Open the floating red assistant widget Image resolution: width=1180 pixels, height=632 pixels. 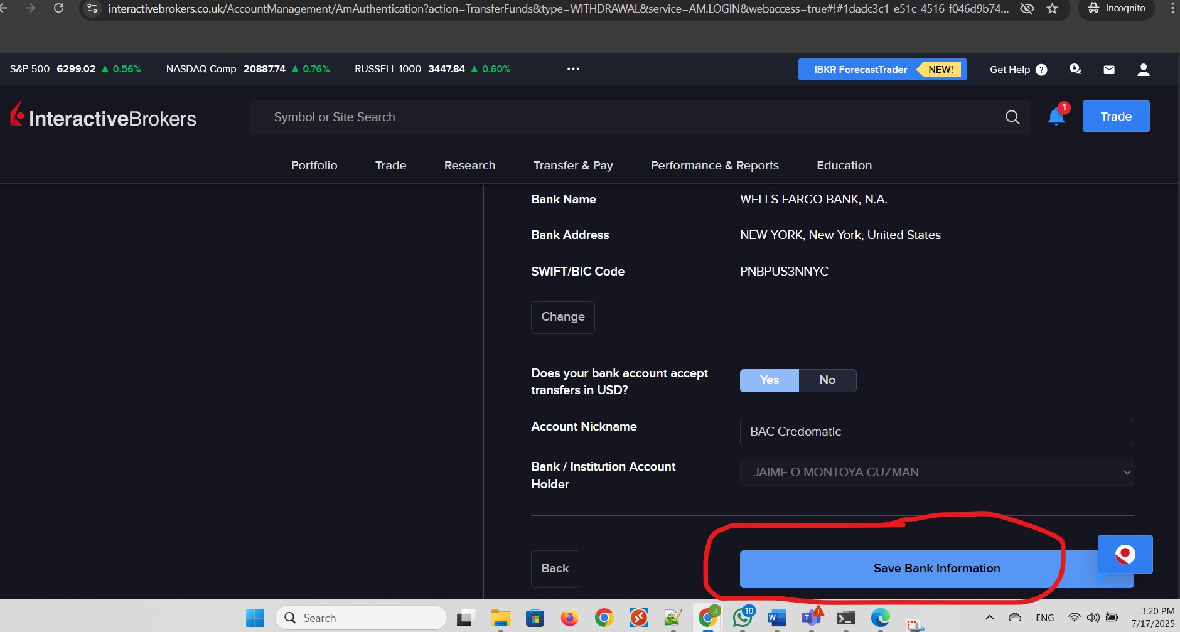click(x=1125, y=554)
